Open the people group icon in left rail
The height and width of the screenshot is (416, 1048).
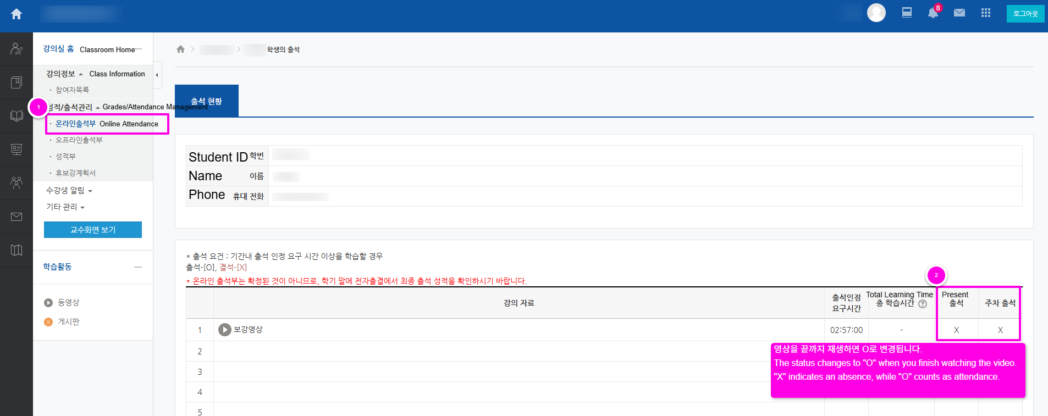click(x=16, y=183)
